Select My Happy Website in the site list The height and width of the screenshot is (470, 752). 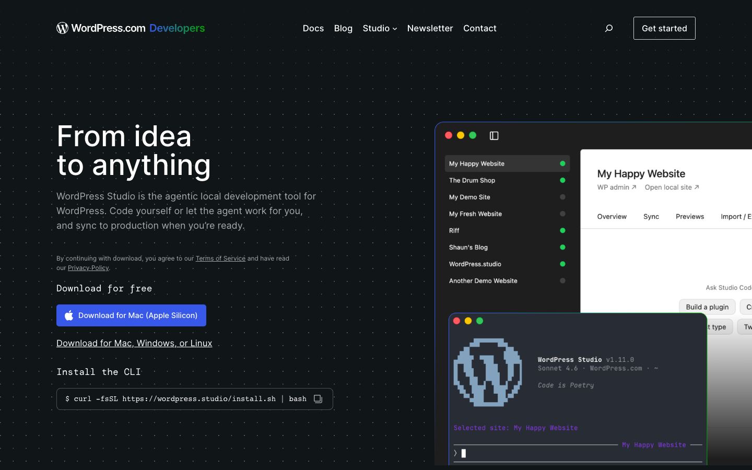click(507, 163)
